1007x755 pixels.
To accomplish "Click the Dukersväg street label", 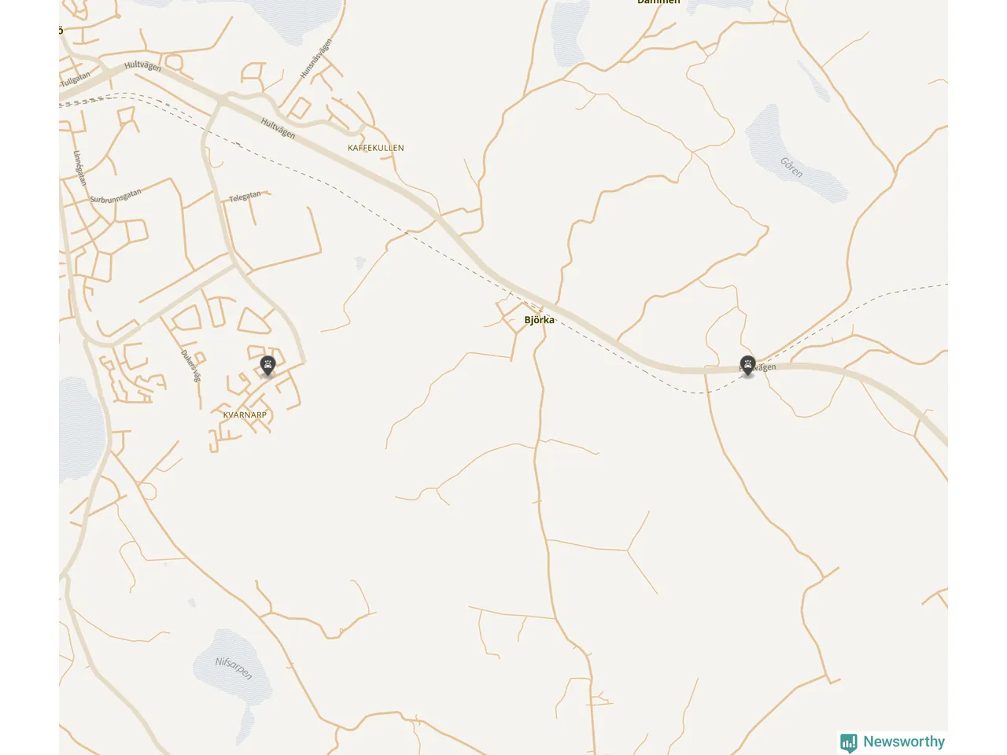I will coord(191,366).
